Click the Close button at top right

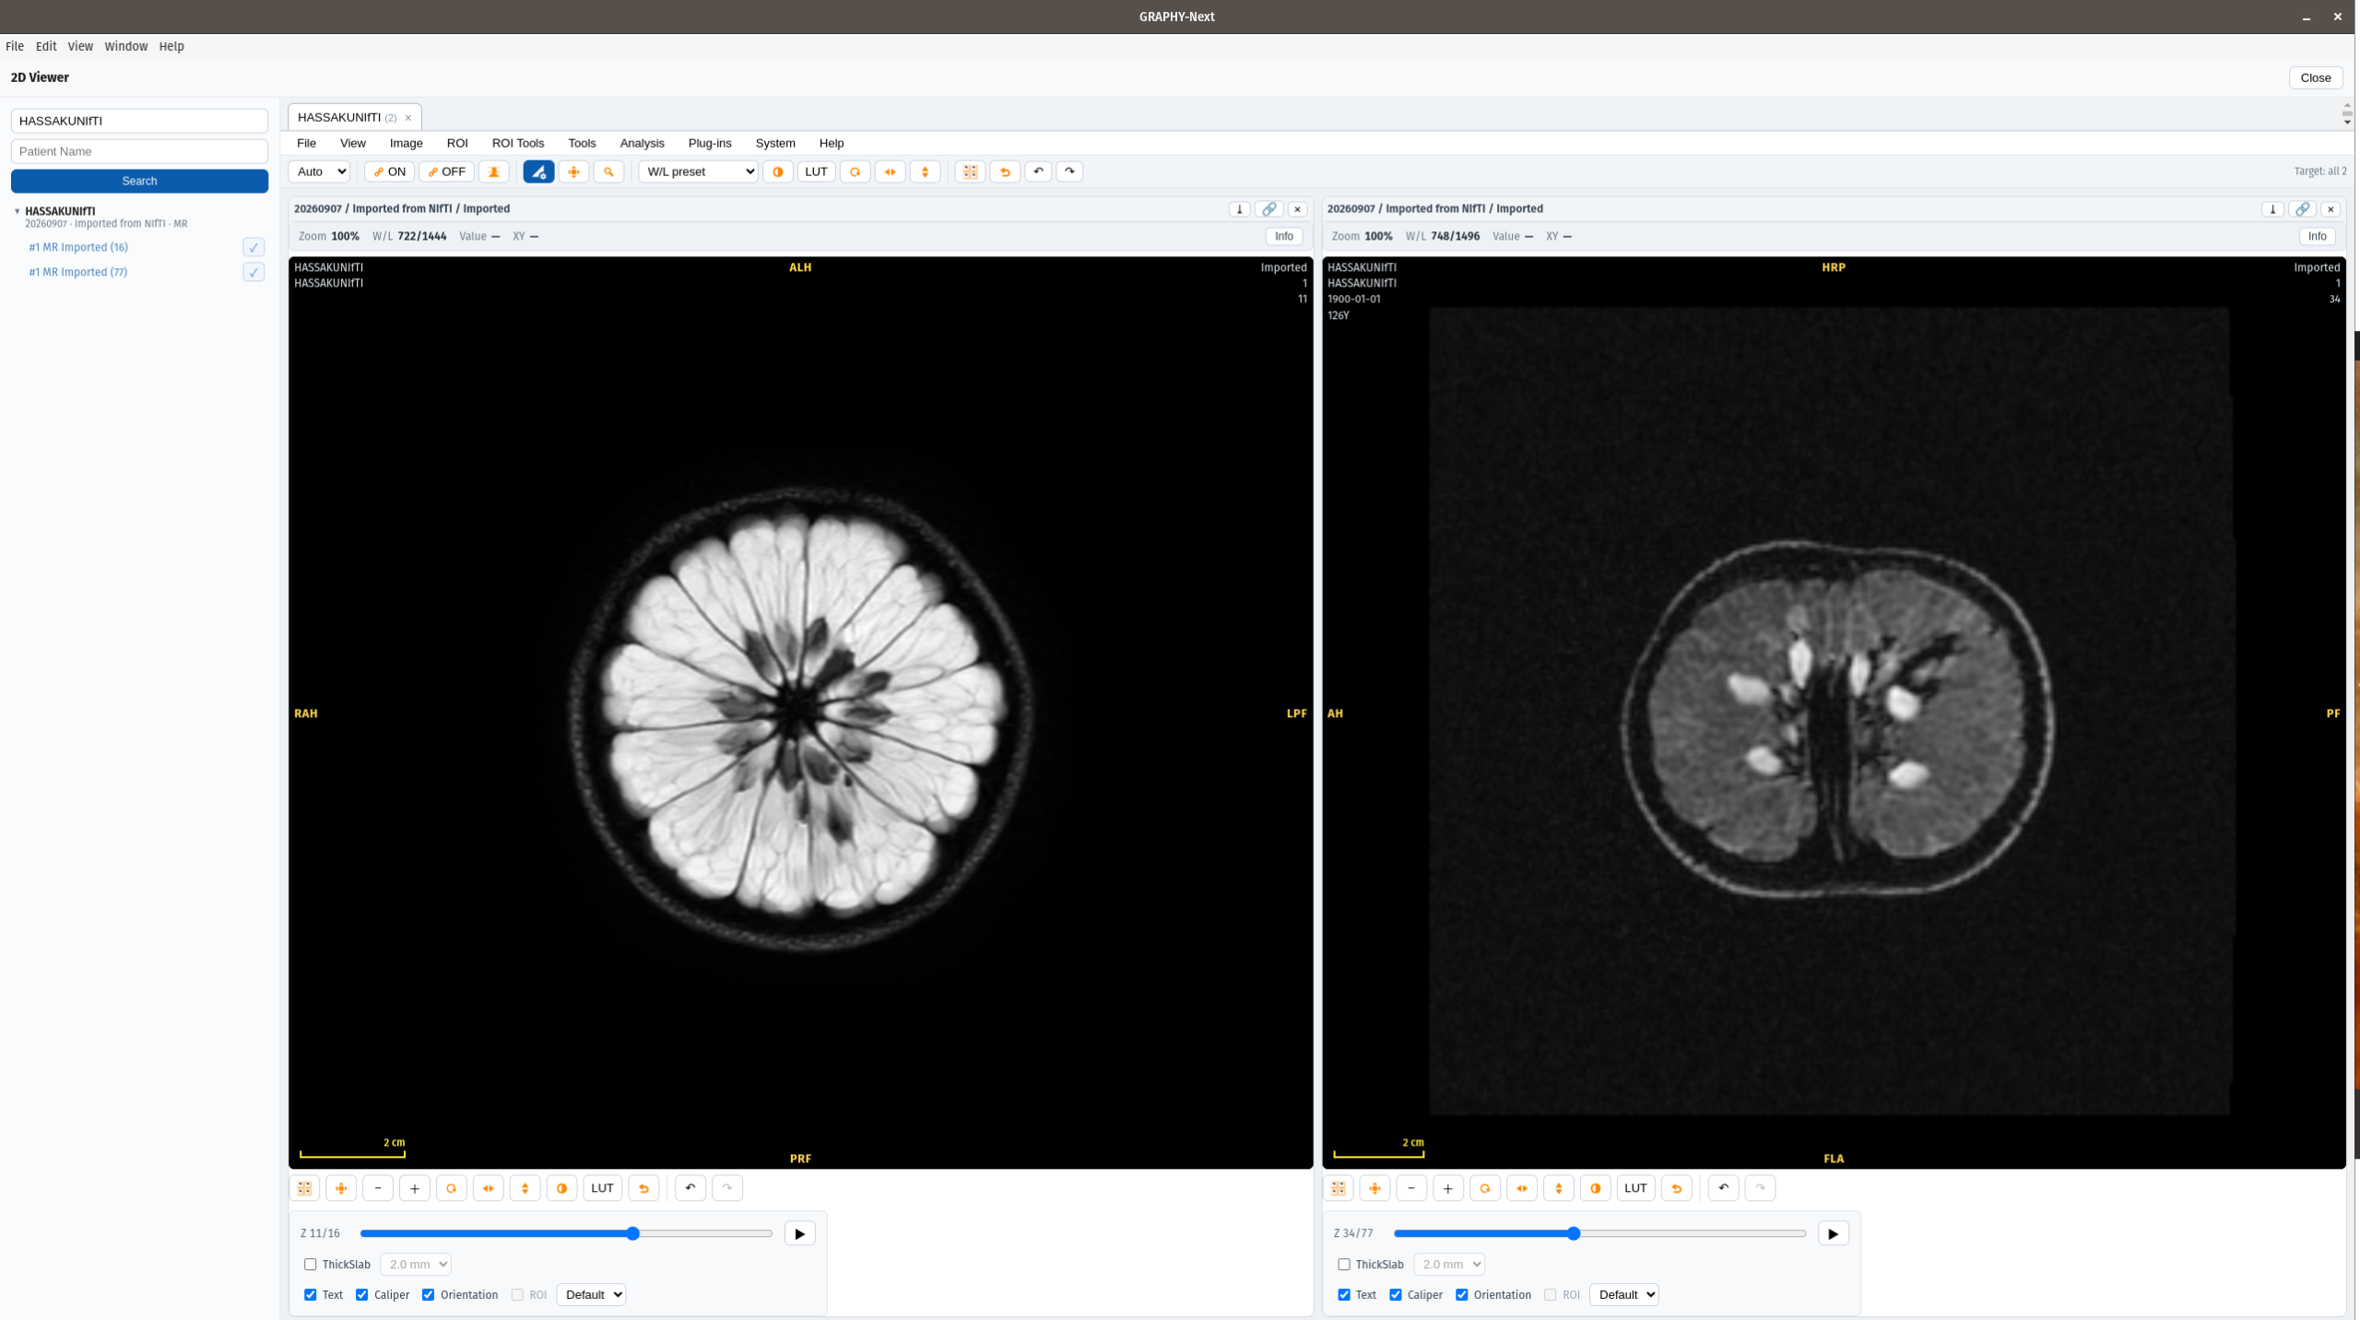[2316, 77]
